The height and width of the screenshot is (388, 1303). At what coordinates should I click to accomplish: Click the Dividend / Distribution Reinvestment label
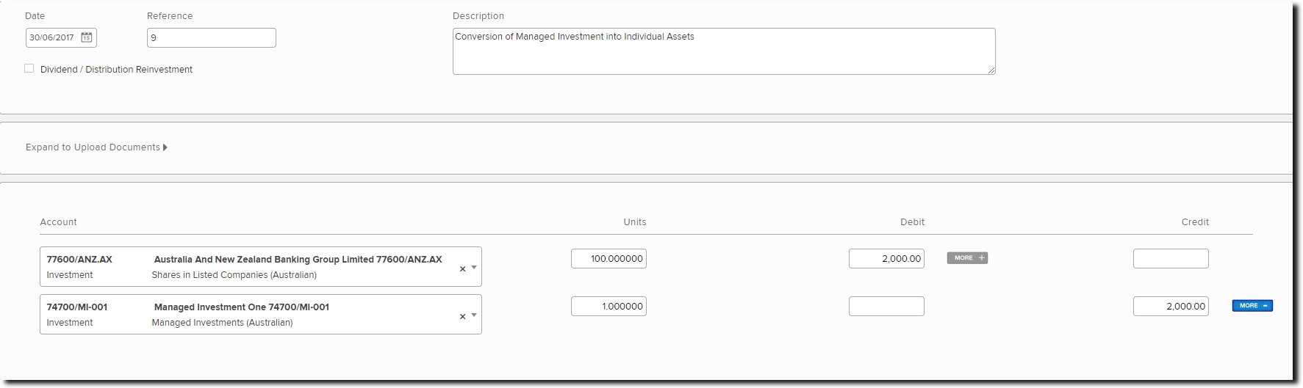pyautogui.click(x=116, y=70)
